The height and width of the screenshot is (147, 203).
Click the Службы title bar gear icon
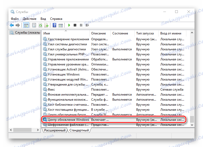[x=12, y=12]
